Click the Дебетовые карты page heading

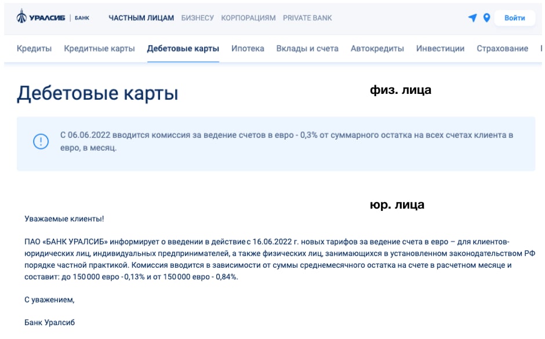(97, 93)
